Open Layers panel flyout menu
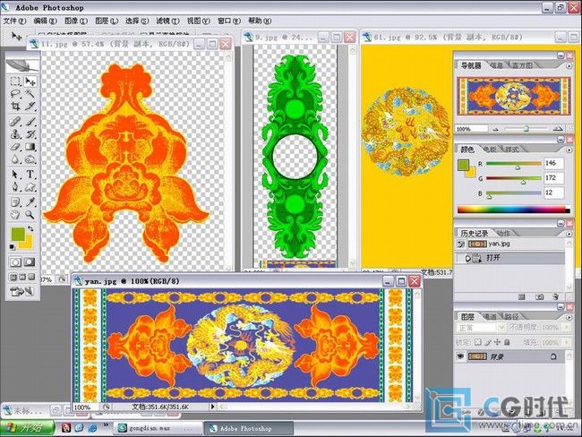This screenshot has width=582, height=437. tap(569, 317)
